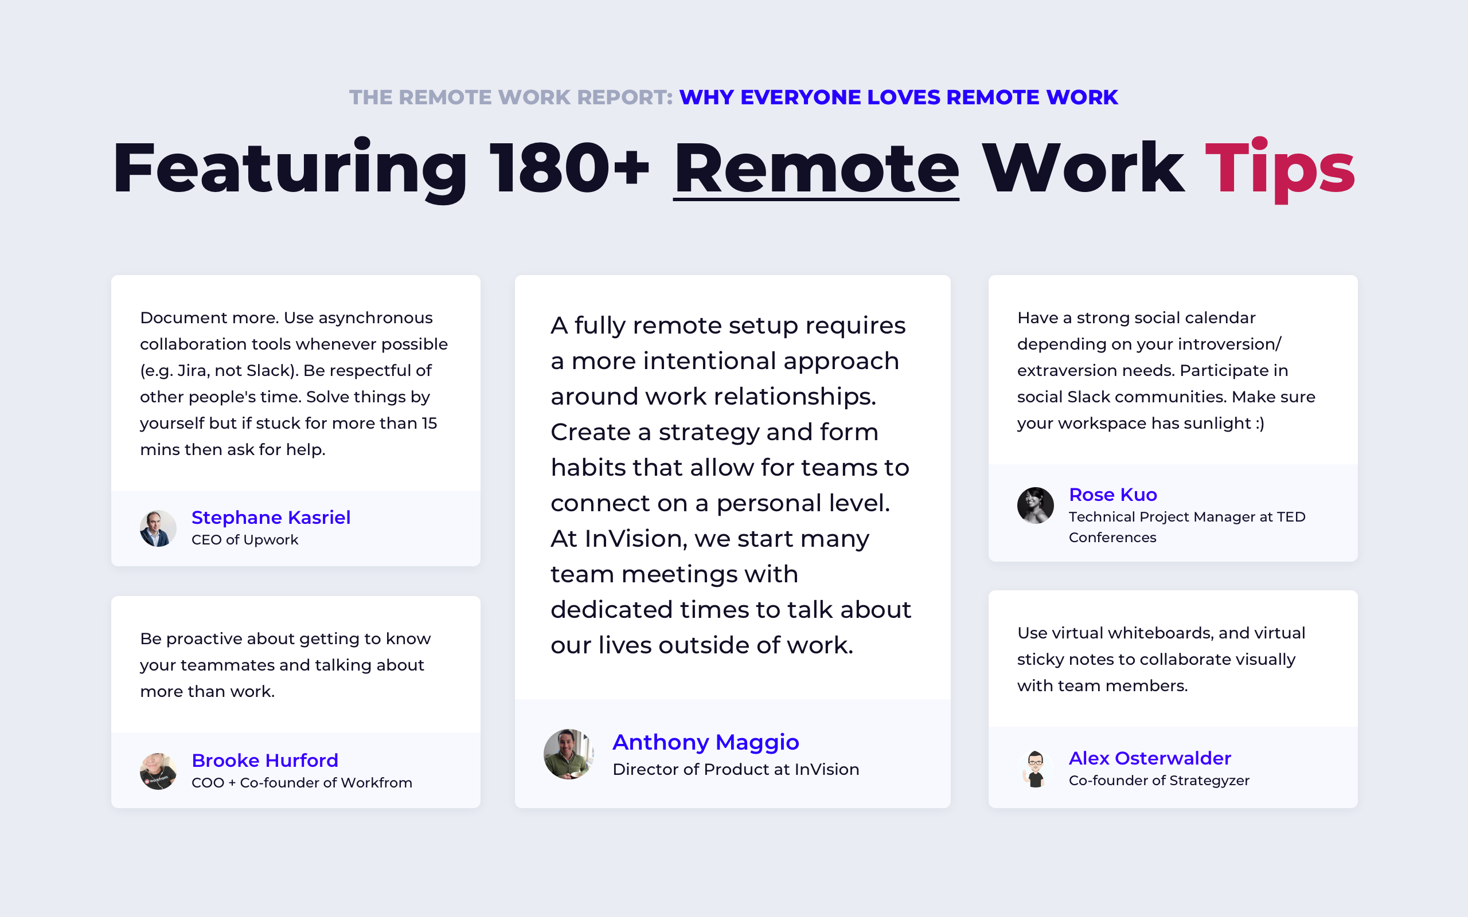Image resolution: width=1468 pixels, height=917 pixels.
Task: Click the 'Why Everyone Loves Remote Work' subtitle
Action: [898, 97]
